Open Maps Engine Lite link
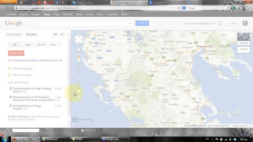The height and width of the screenshot is (142, 253). [x=38, y=60]
